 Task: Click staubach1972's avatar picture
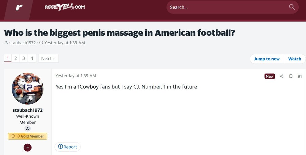[x=28, y=88]
